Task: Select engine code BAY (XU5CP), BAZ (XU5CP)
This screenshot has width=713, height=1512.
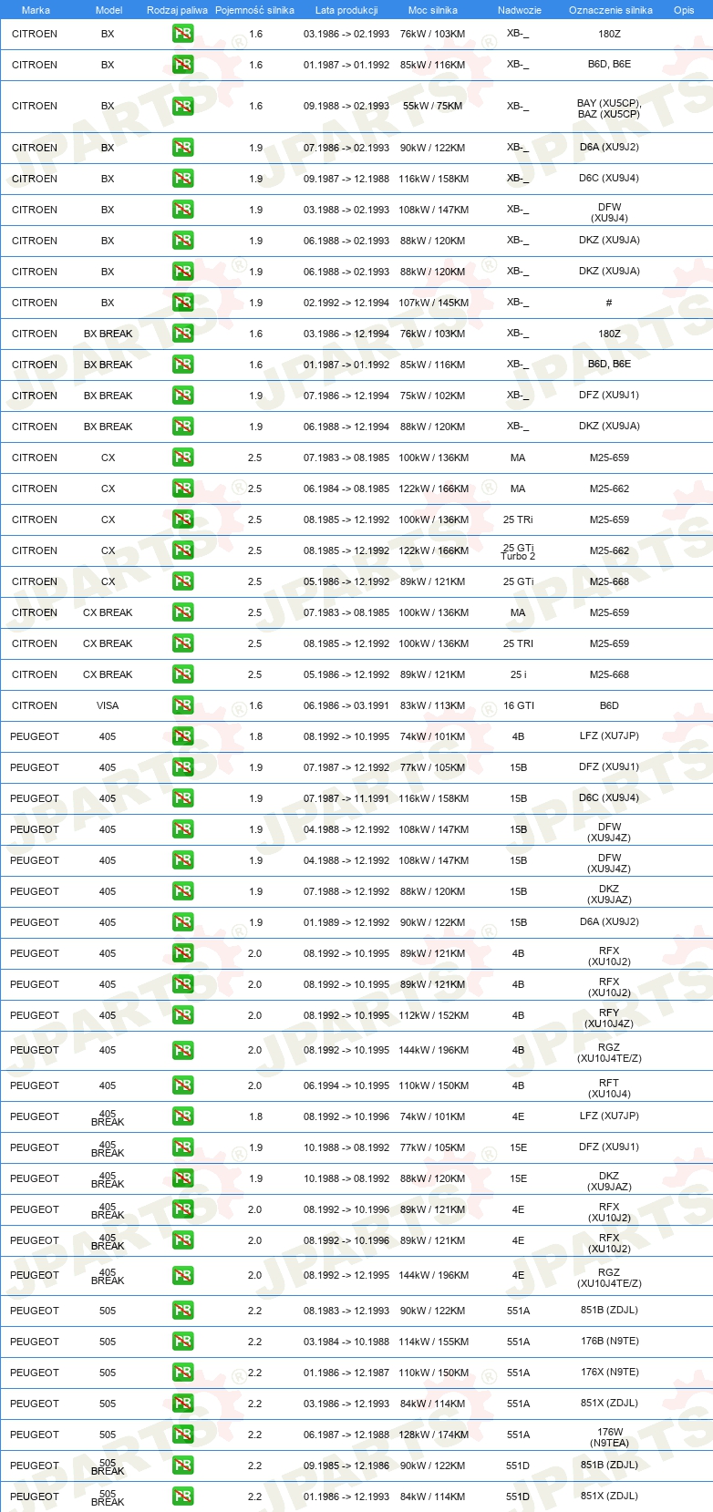Action: pyautogui.click(x=609, y=108)
